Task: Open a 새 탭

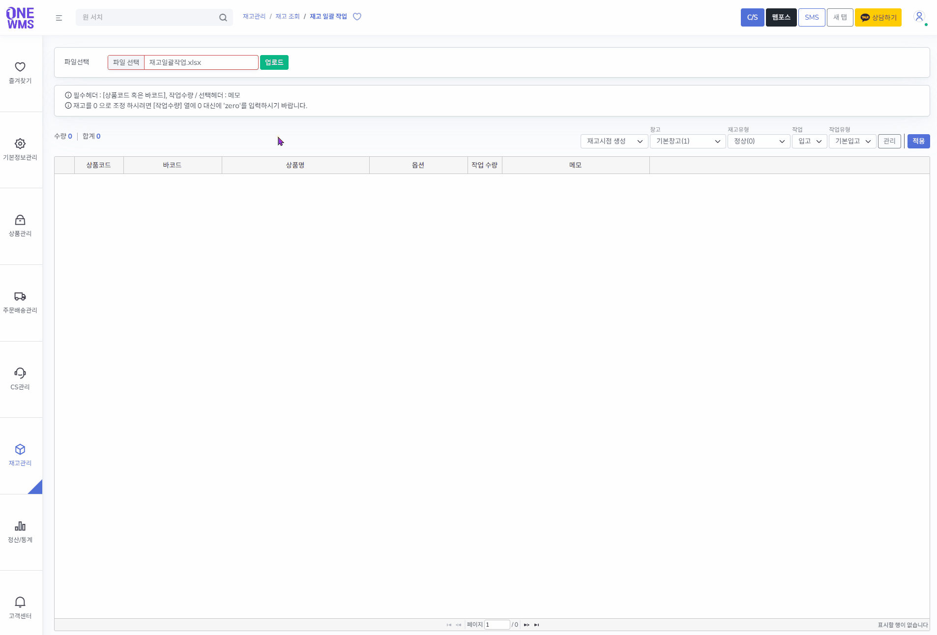Action: pos(840,17)
